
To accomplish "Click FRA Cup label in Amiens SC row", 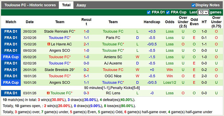I will [11, 57].
